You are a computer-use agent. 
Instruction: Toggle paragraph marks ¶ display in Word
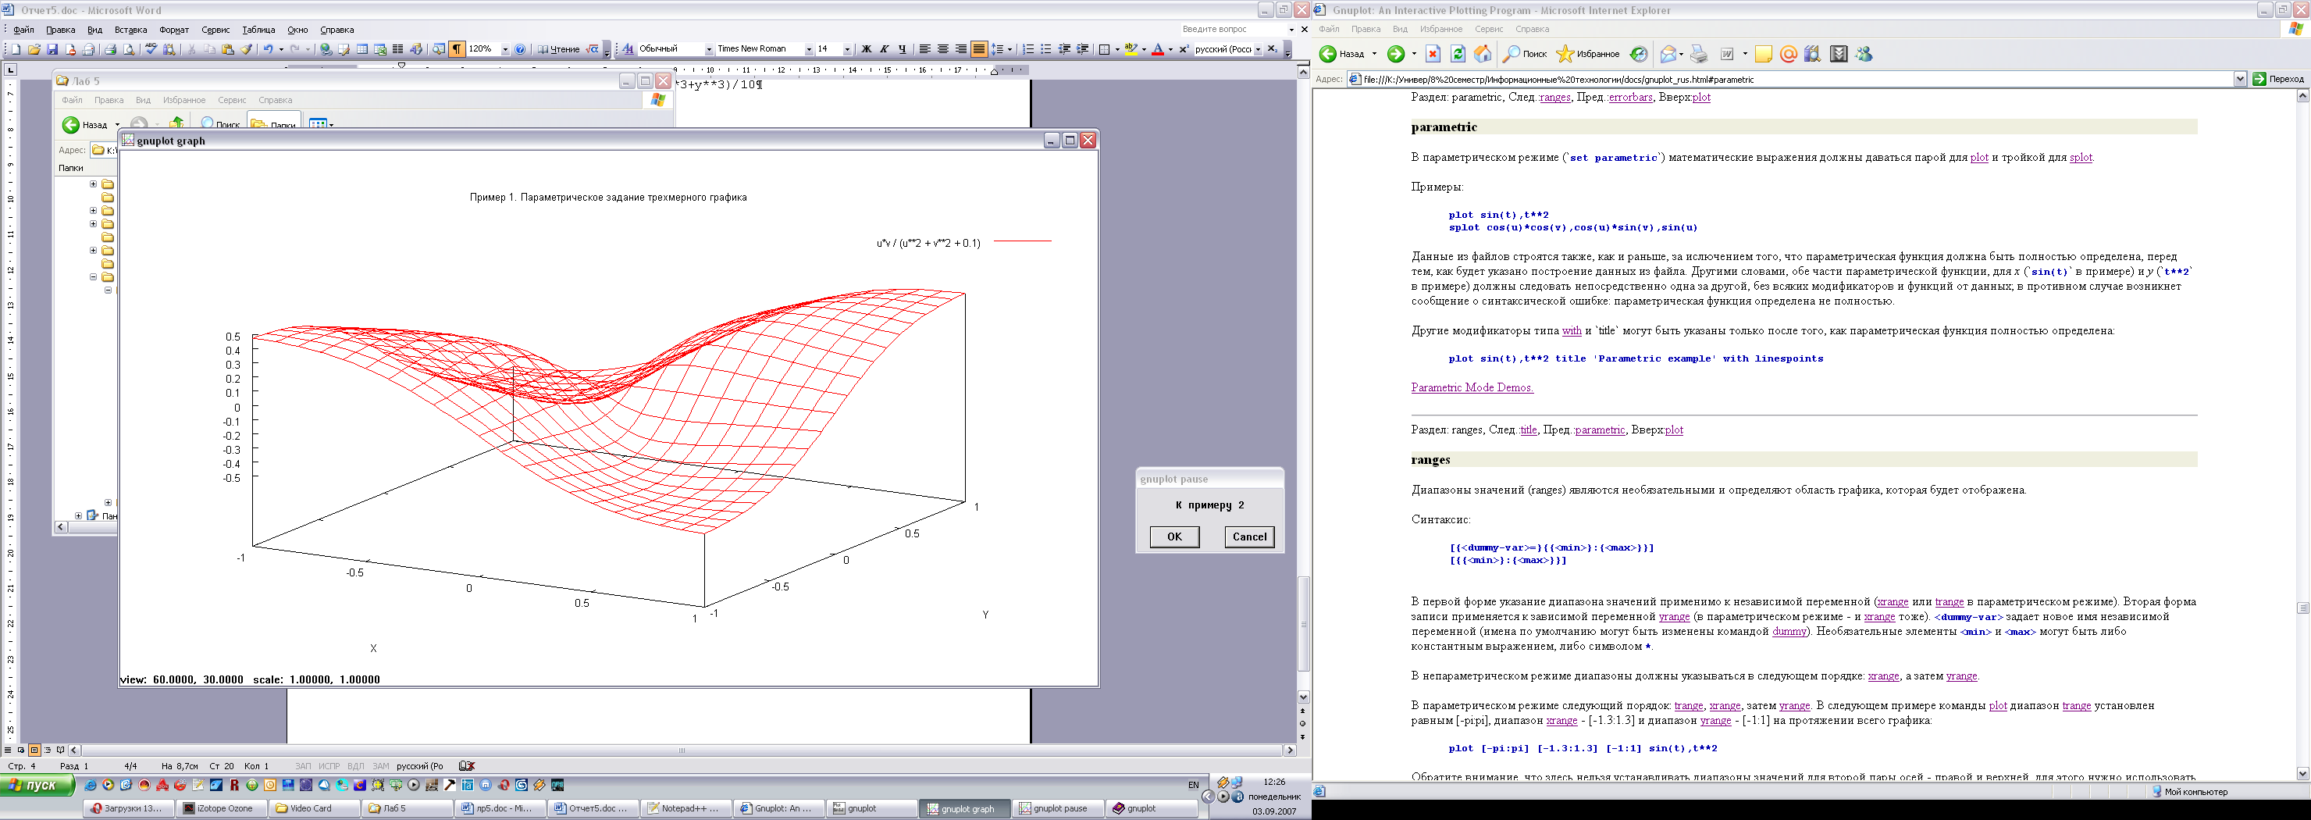pyautogui.click(x=457, y=49)
